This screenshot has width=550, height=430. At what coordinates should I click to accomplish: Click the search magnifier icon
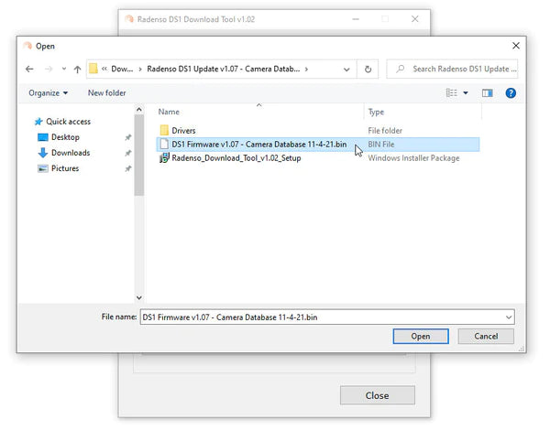pos(400,69)
